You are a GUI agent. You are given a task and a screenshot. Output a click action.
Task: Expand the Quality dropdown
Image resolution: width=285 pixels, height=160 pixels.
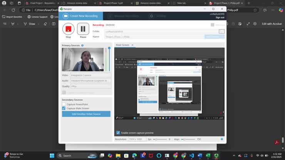tap(91, 86)
